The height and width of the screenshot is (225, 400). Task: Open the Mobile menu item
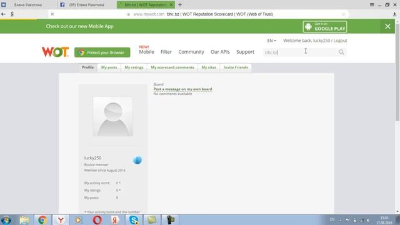[x=146, y=52]
